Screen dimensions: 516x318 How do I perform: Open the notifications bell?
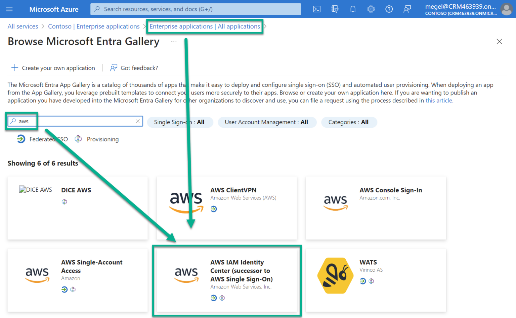click(x=353, y=9)
